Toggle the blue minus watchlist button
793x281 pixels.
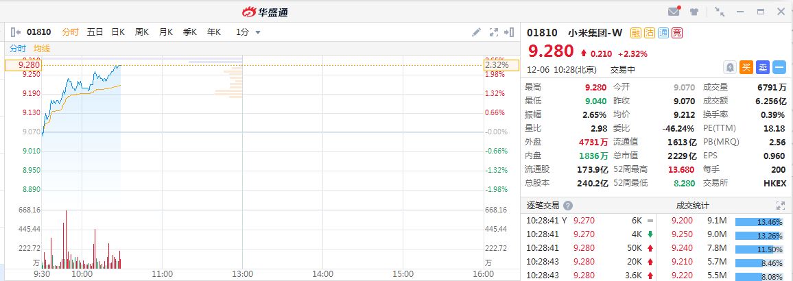779,67
